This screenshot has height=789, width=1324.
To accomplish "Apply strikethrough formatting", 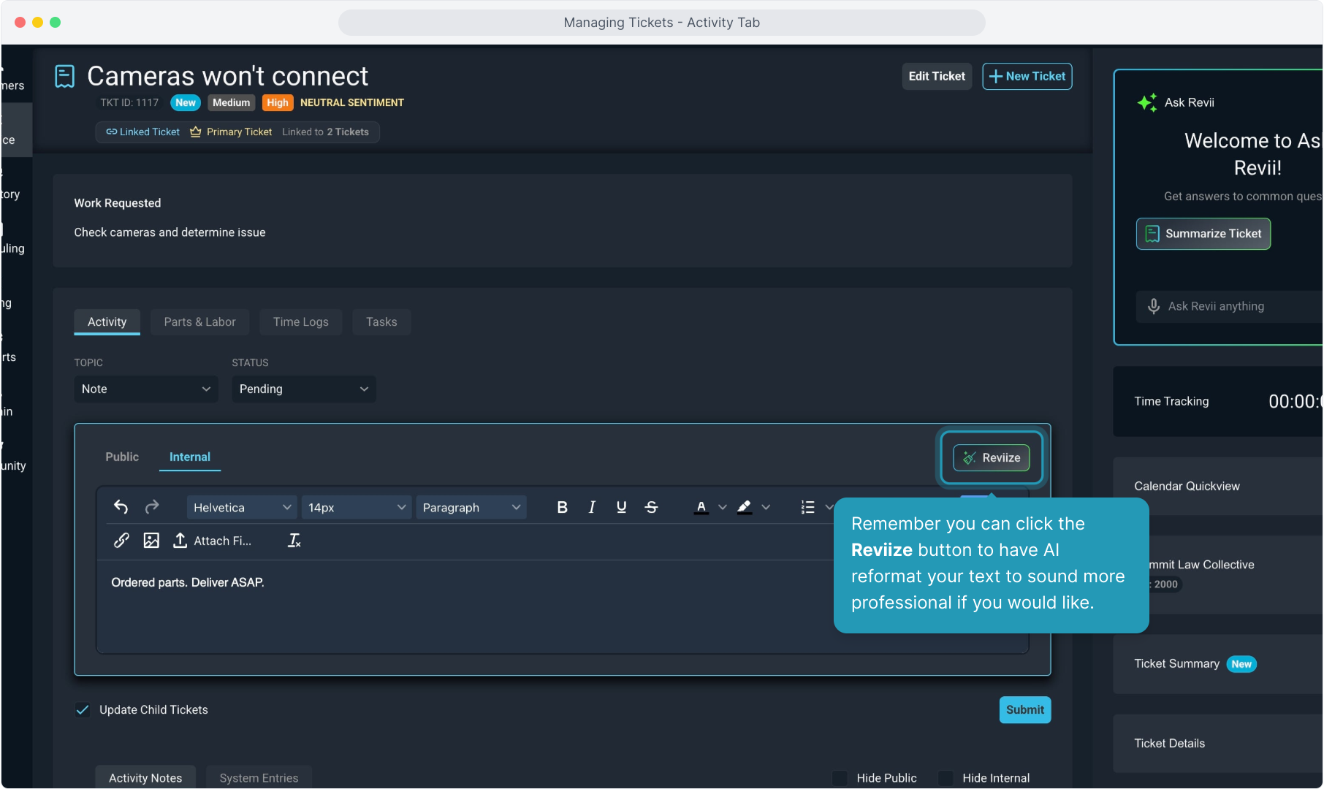I will (x=651, y=507).
